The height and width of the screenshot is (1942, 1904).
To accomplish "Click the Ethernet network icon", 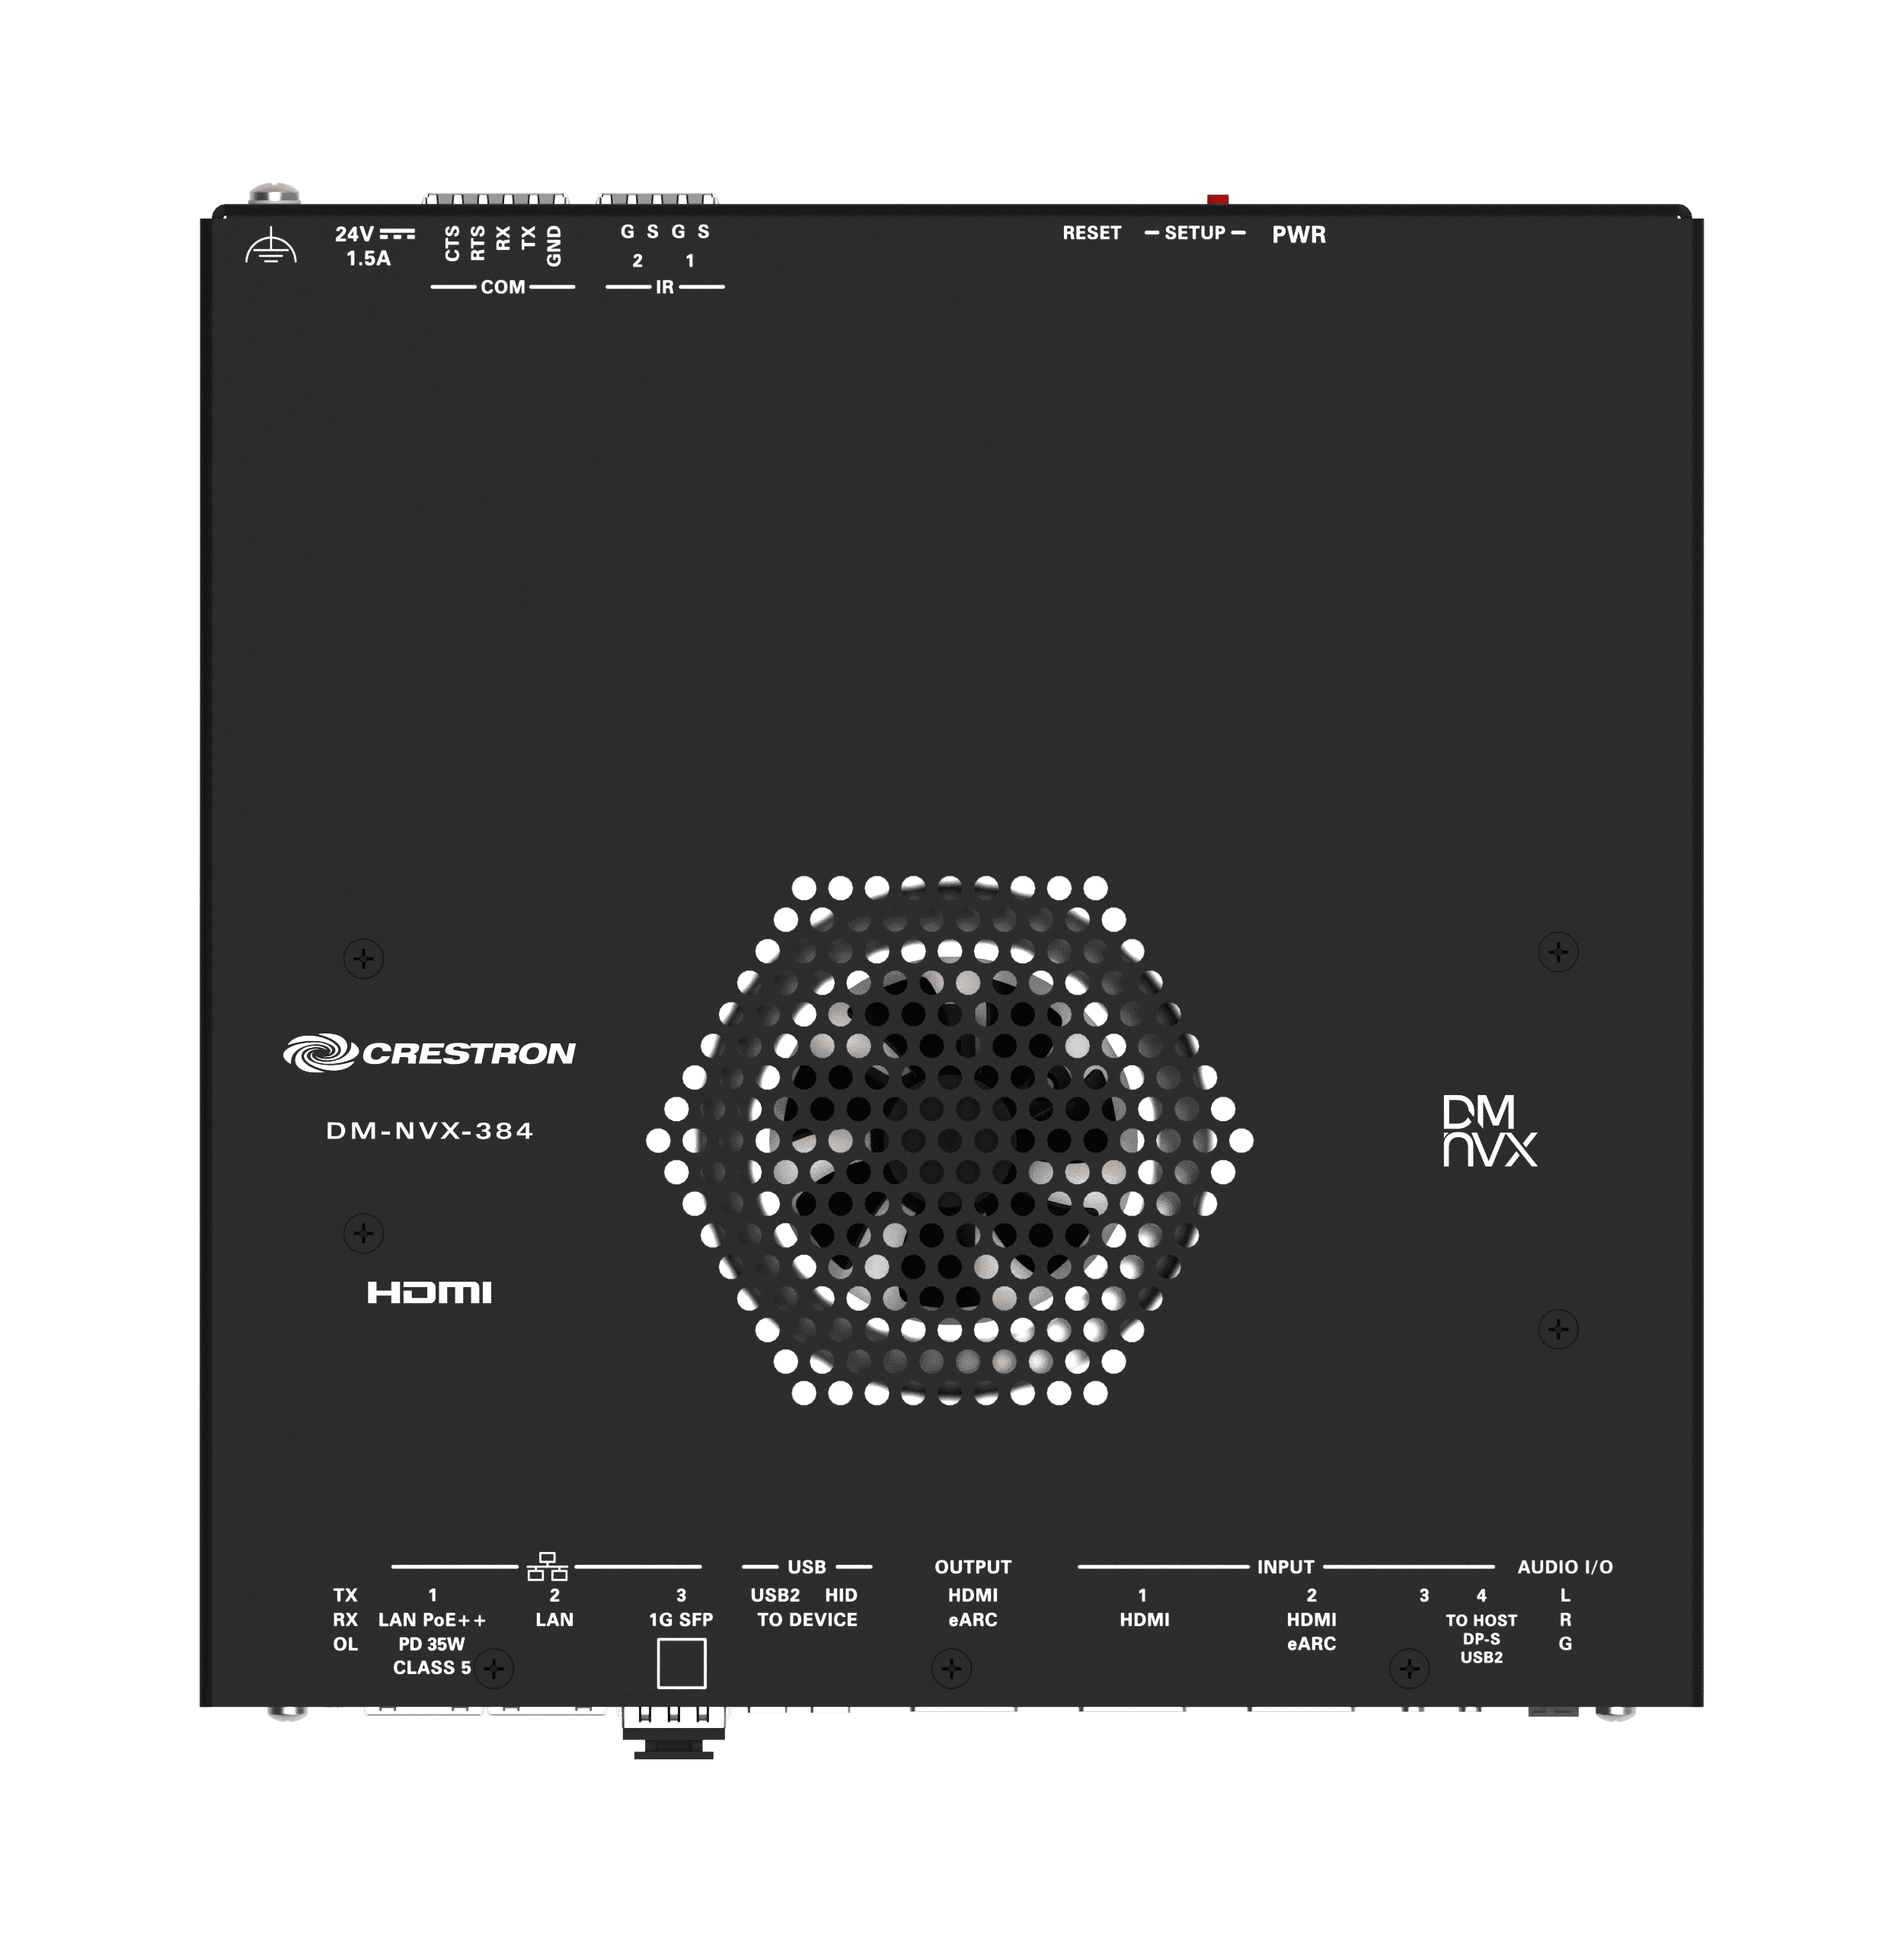I will pyautogui.click(x=547, y=1566).
